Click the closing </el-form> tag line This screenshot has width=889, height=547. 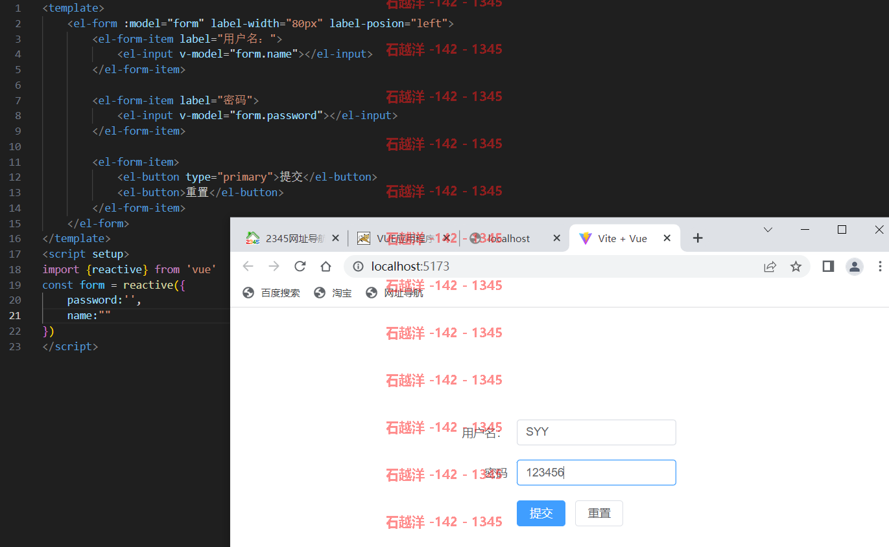[x=98, y=223]
